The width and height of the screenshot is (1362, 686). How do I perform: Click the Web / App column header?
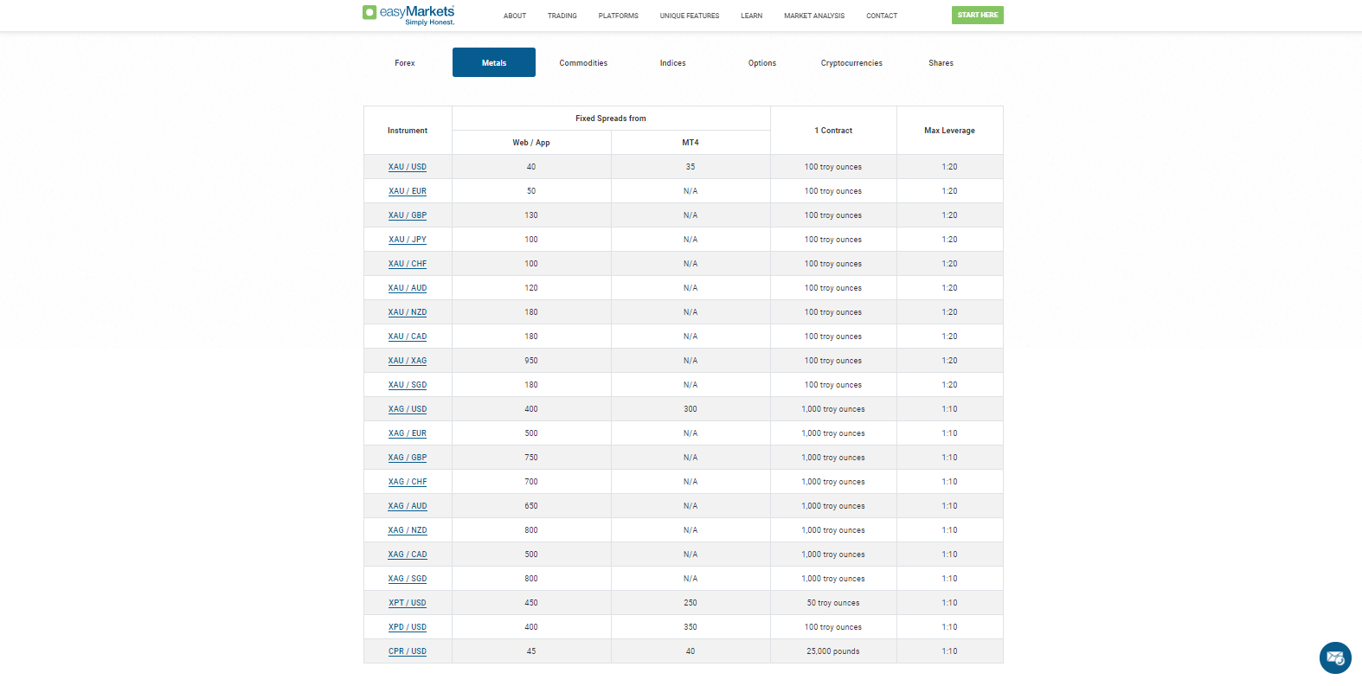[x=531, y=143]
